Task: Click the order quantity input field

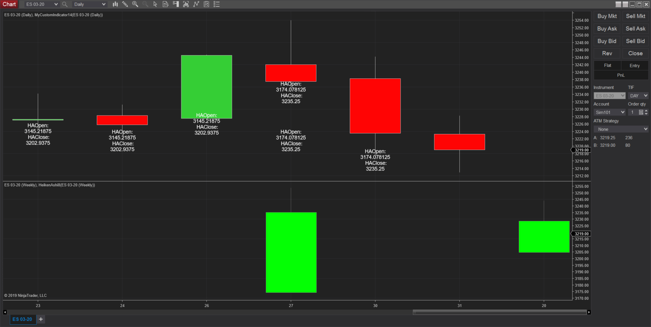Action: coord(634,112)
